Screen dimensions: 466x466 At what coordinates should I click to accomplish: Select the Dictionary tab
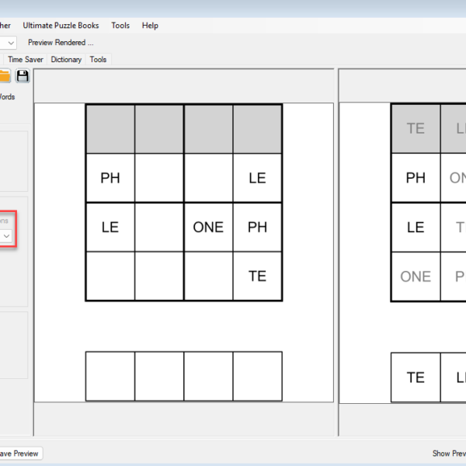click(66, 59)
